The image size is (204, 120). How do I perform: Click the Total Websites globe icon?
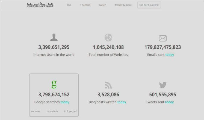[108, 38]
